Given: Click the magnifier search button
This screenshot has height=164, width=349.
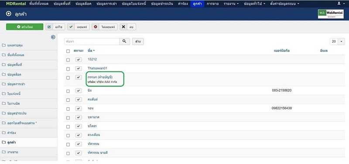Looking at the screenshot, I should (x=124, y=41).
